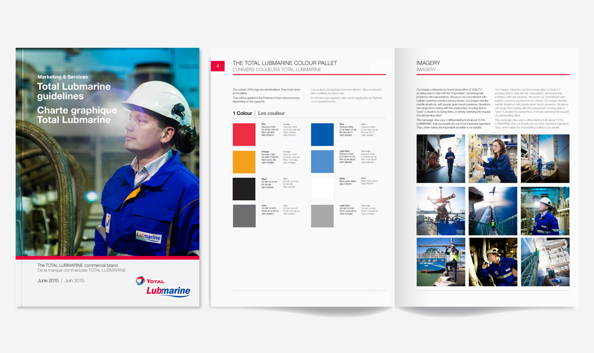
Task: View the photo of worker holding a flashlight
Action: click(x=493, y=262)
